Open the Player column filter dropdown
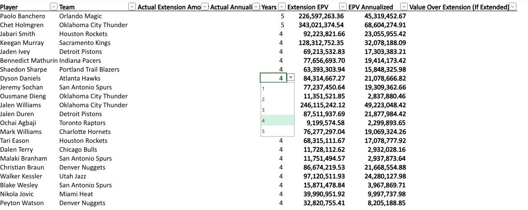 [53, 7]
